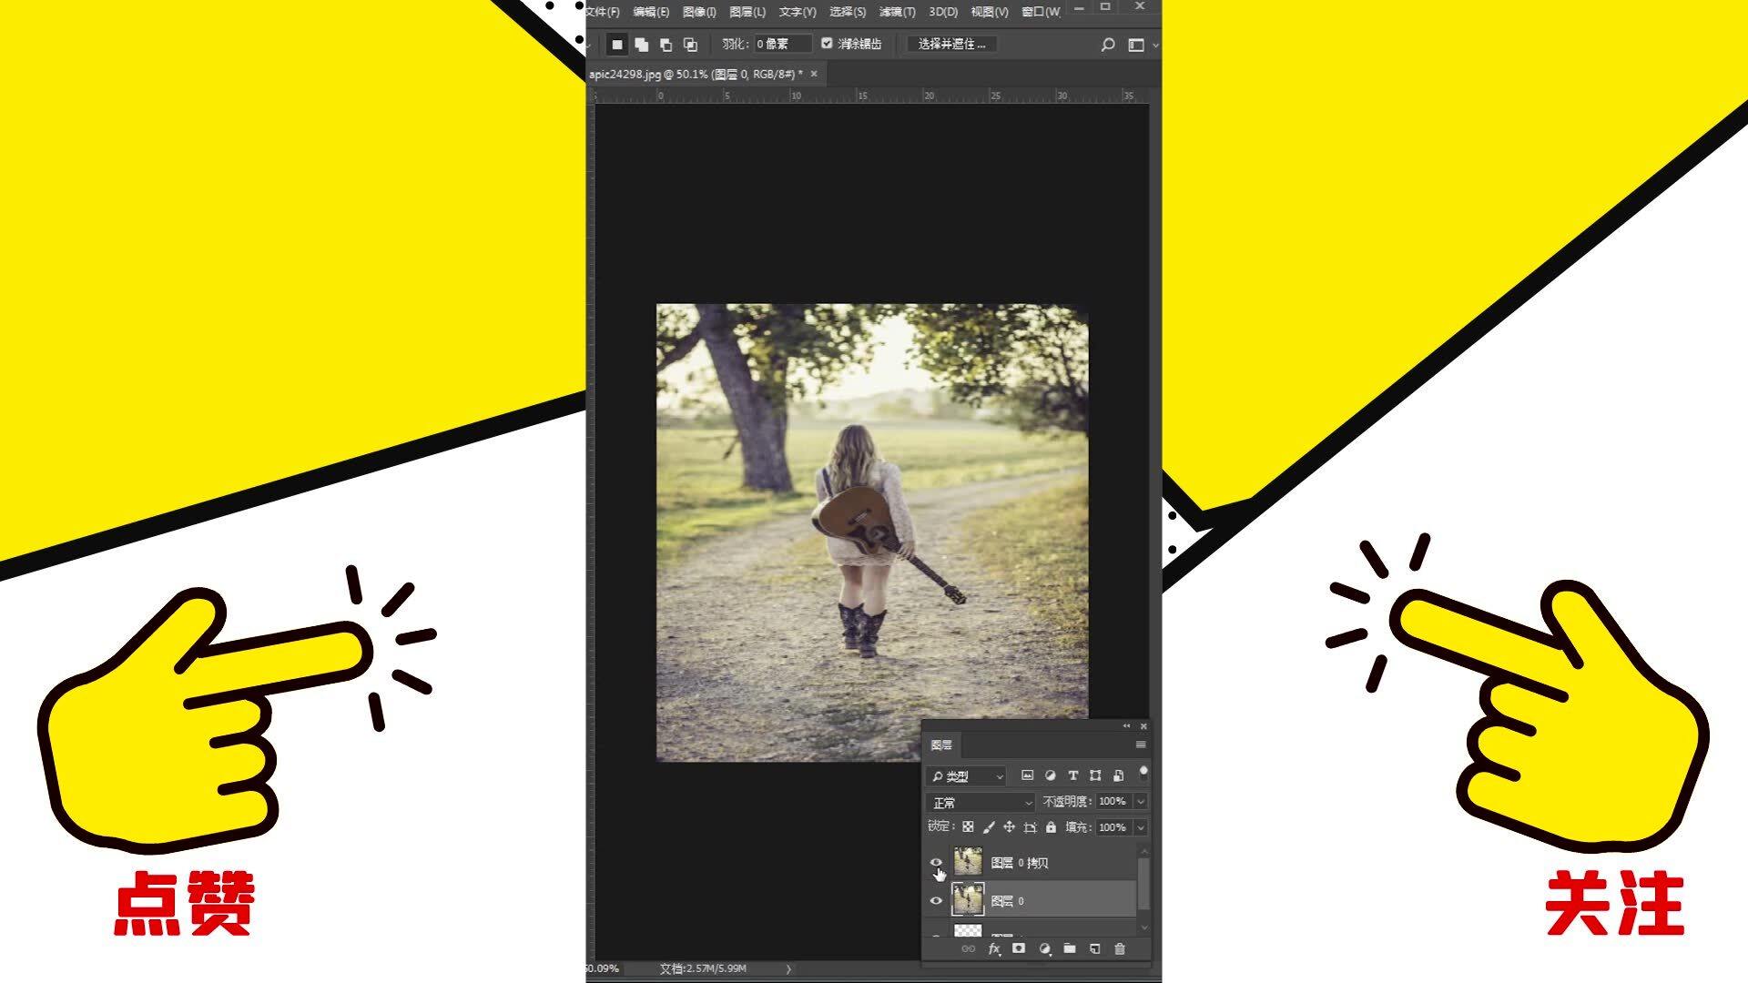Image resolution: width=1748 pixels, height=983 pixels.
Task: Select the Add to Selection mode icon
Action: tap(642, 45)
